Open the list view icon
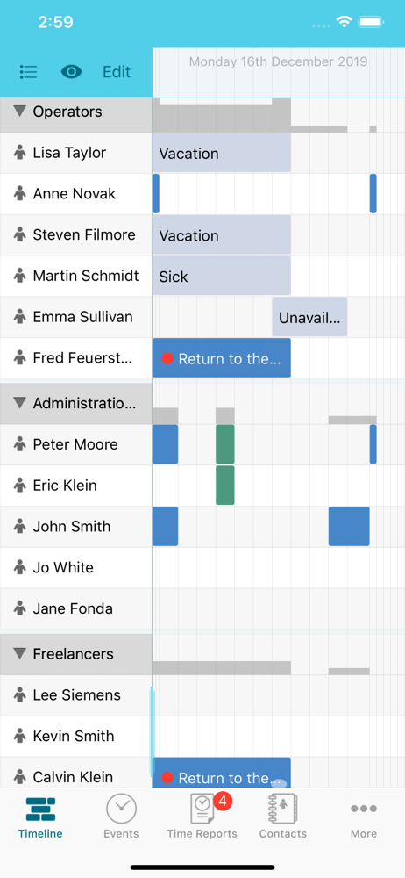Image resolution: width=405 pixels, height=878 pixels. coord(28,72)
